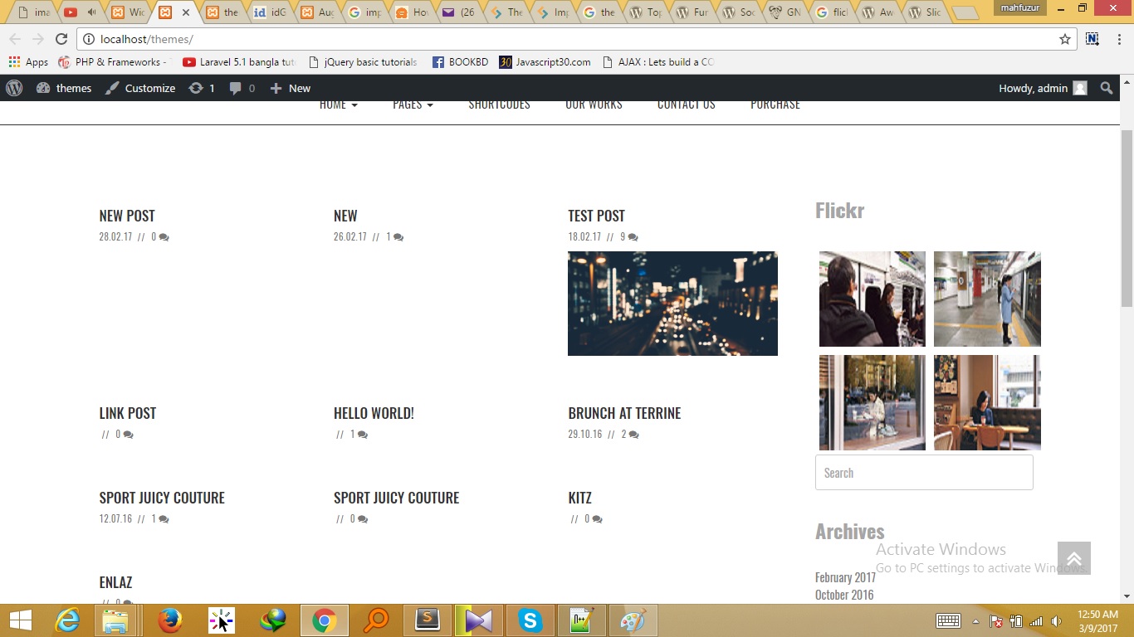
Task: Click the plus New content item
Action: 291,88
